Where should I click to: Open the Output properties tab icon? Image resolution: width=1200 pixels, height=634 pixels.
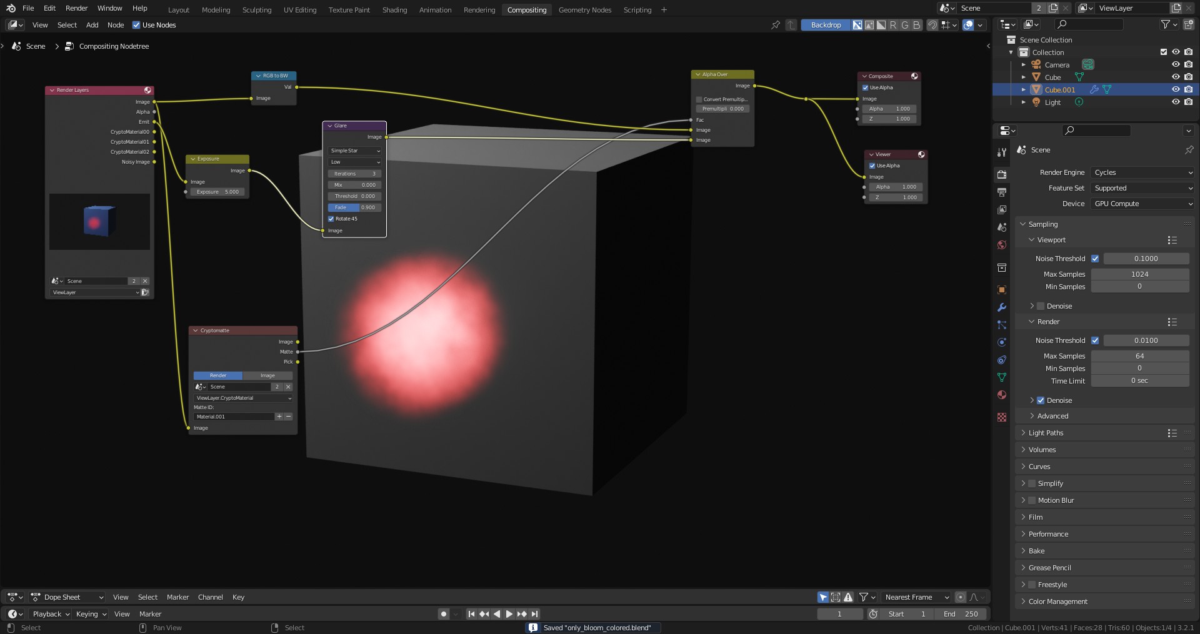1002,192
